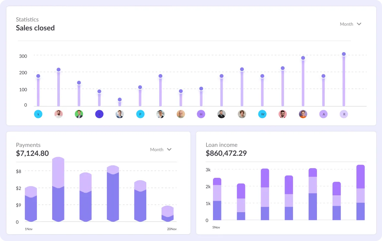The height and width of the screenshot is (241, 382).
Task: Click the purple 'H' avatar icon
Action: (x=201, y=114)
